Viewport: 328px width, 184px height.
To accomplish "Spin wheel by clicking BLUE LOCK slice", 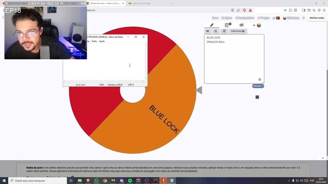I will 164,119.
